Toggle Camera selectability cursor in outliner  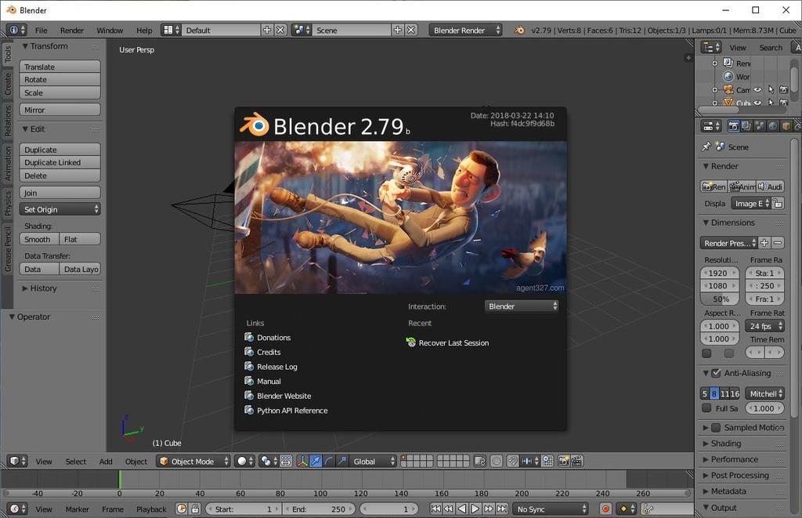771,89
